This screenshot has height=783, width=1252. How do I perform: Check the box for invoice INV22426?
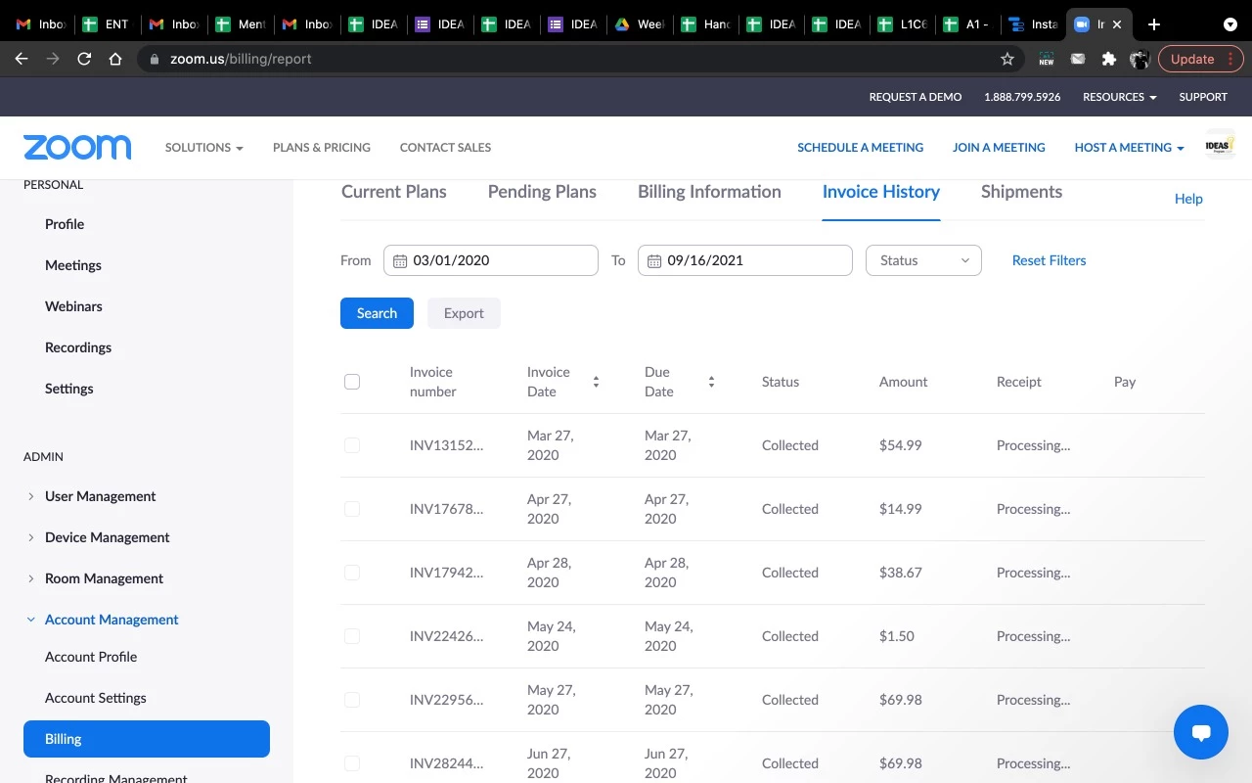coord(352,636)
